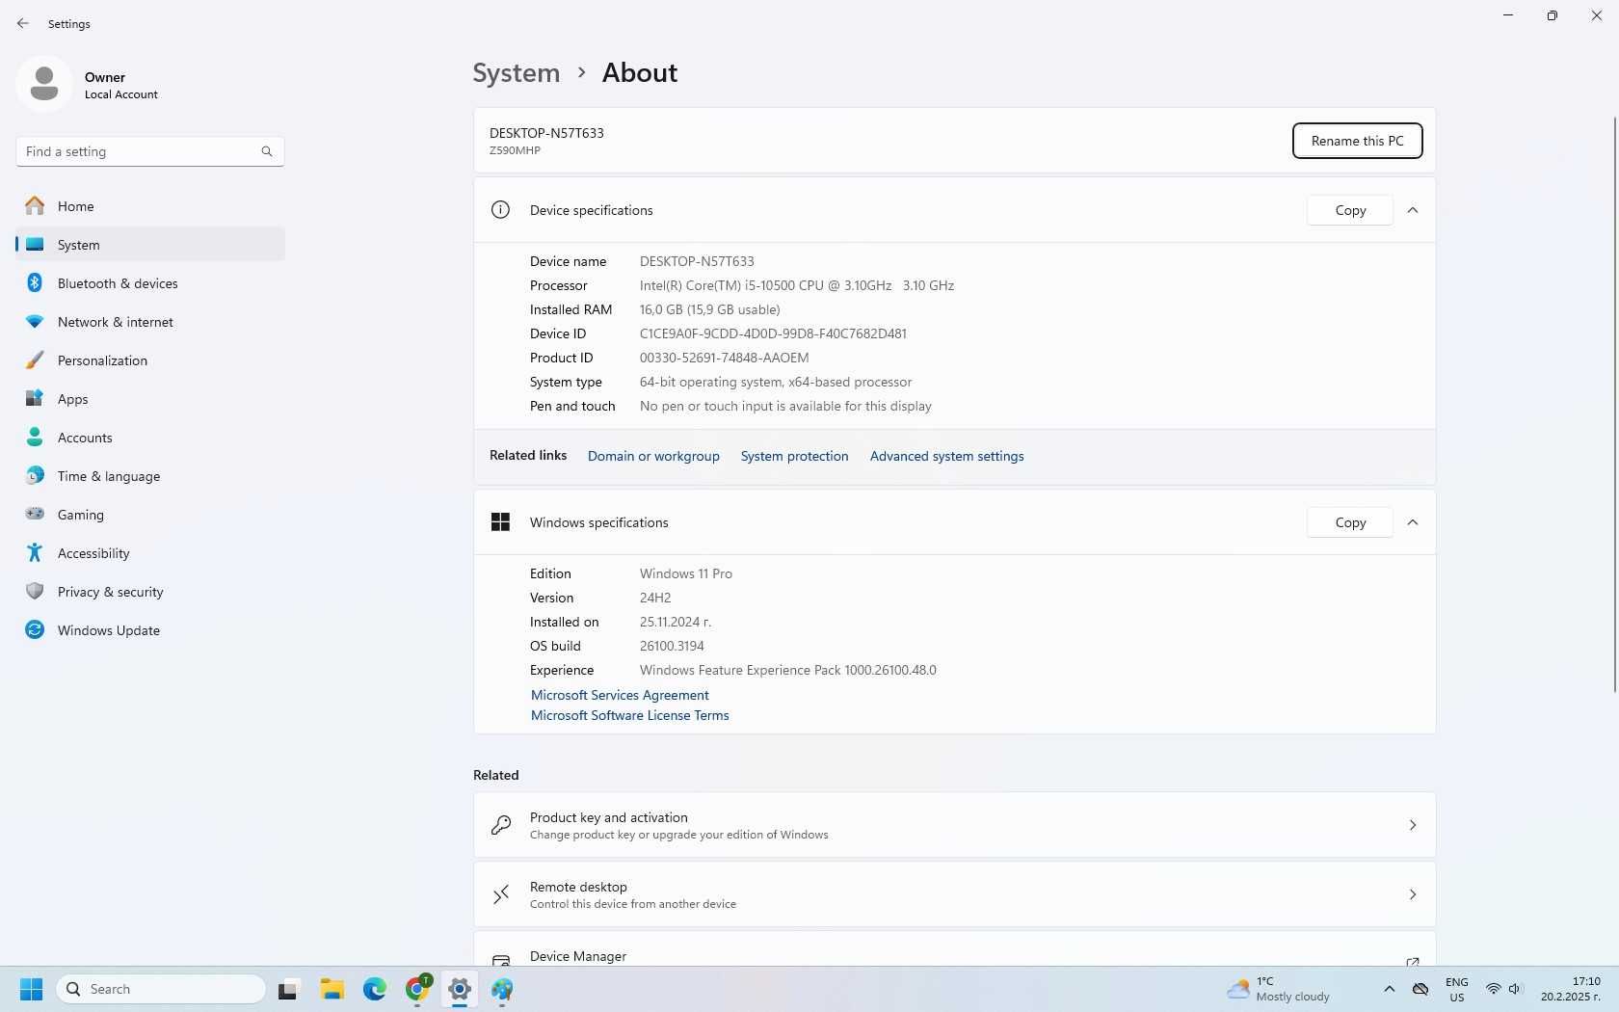Launch Google Chrome from the taskbar
This screenshot has width=1619, height=1012.
(x=417, y=989)
